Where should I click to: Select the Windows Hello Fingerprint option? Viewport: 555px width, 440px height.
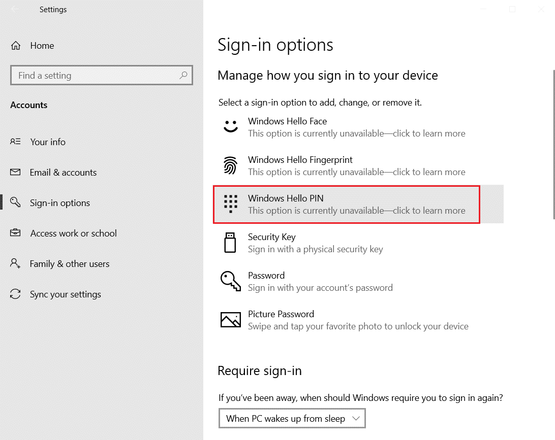click(358, 165)
